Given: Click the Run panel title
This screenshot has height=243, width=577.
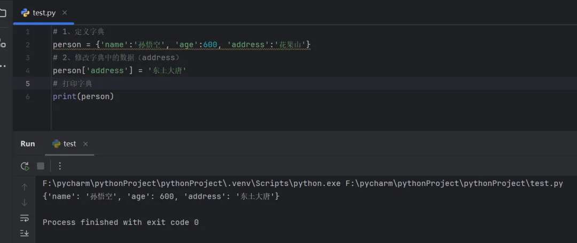Looking at the screenshot, I should [28, 144].
